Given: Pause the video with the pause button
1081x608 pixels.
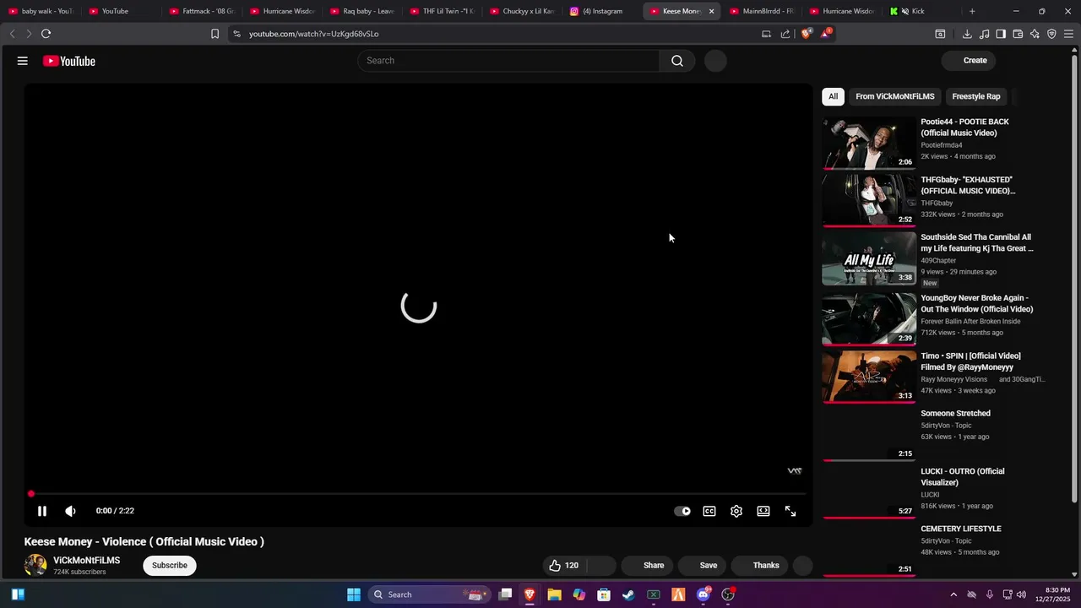Looking at the screenshot, I should tap(41, 511).
